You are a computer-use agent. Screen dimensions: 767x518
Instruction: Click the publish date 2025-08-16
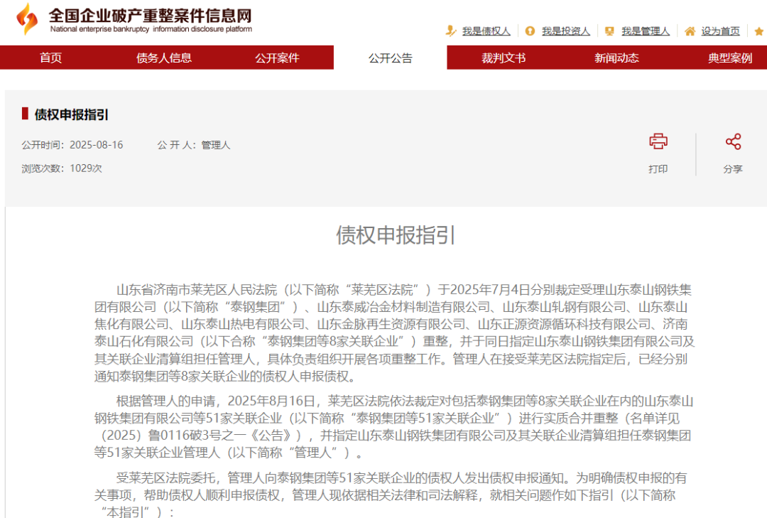[97, 145]
